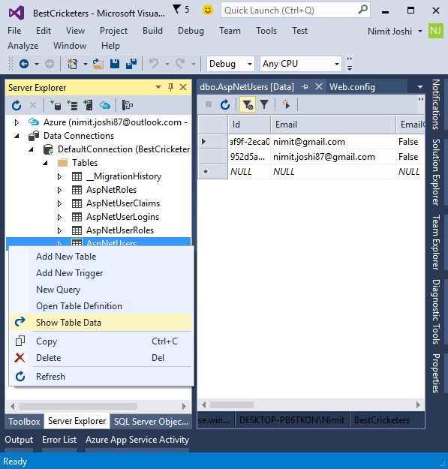
Task: Click the stop query icon in data toolbar
Action: point(209,104)
